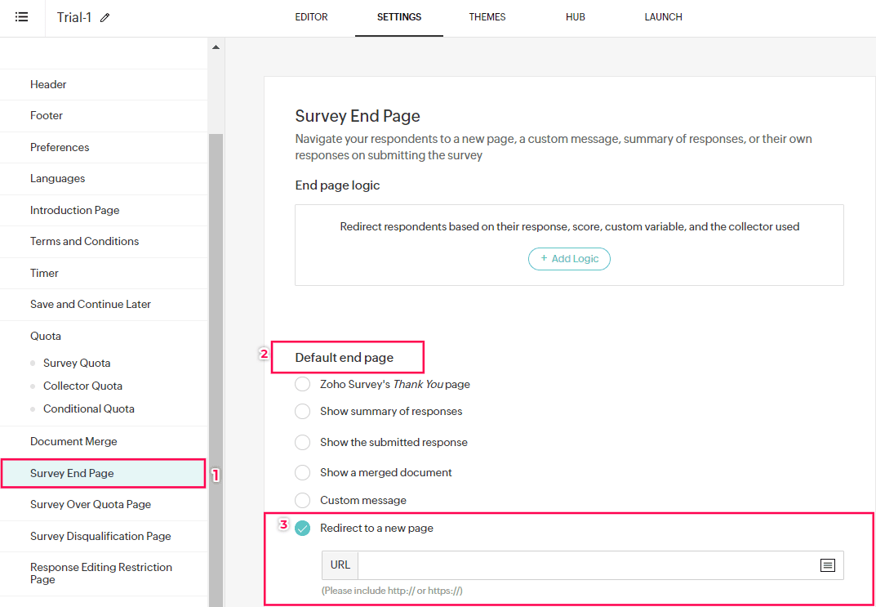
Task: Click the variable insert icon in URL field
Action: (827, 565)
